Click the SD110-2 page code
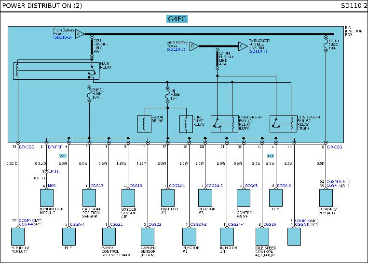The image size is (368, 263). [x=354, y=6]
